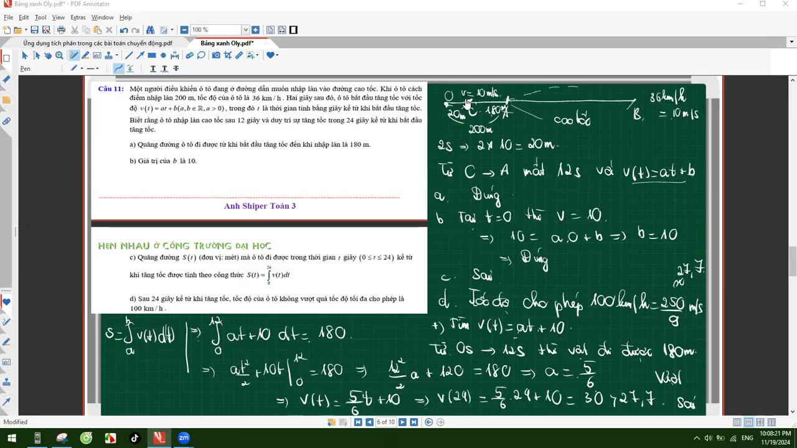This screenshot has height=448, width=797.
Task: Toggle the sidebar panel square button
Action: tap(6, 58)
